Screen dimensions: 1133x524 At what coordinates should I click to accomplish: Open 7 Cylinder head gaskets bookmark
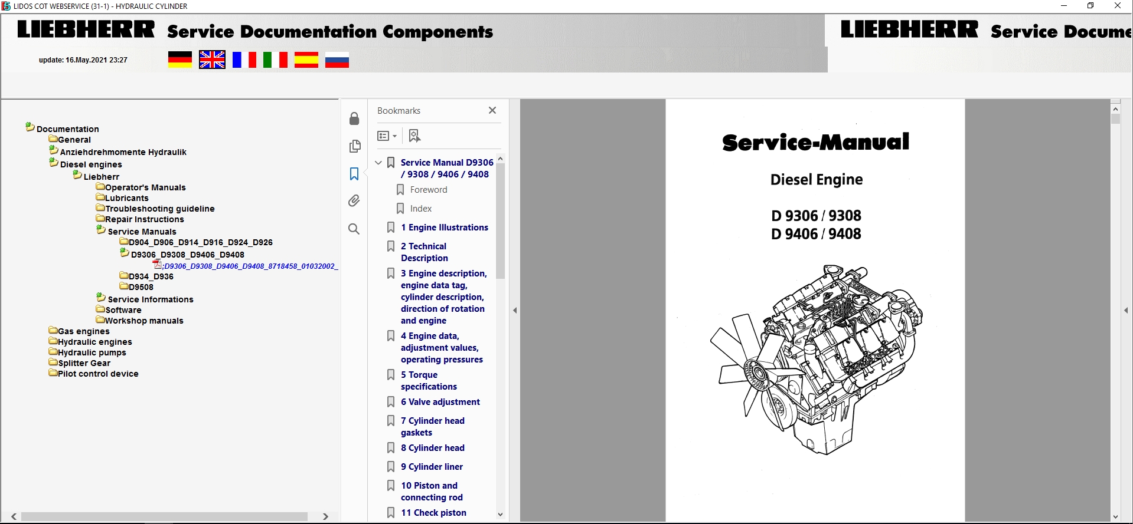(x=433, y=427)
